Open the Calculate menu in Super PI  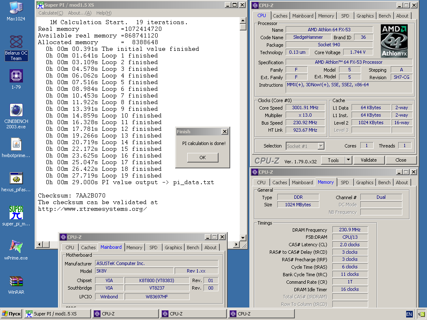50,13
